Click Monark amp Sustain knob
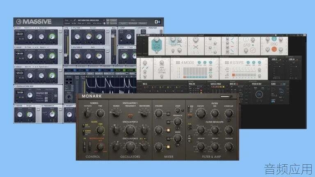The height and width of the screenshot is (177, 315). pyautogui.click(x=228, y=147)
